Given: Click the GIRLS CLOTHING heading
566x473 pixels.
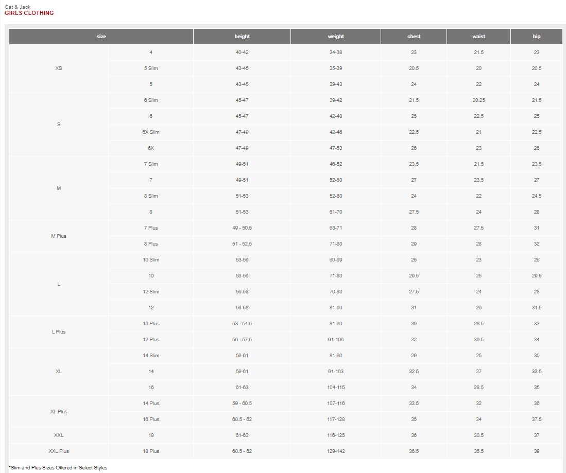Looking at the screenshot, I should [x=29, y=13].
